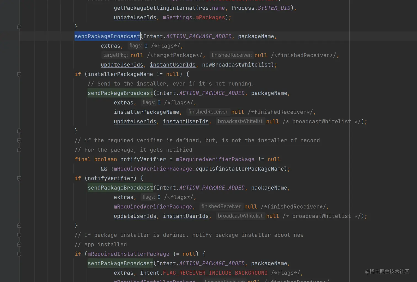417x282 pixels.
Task: Click sendPackageBroadcast inside the mRequiredInstallerPackage block
Action: [x=120, y=263]
